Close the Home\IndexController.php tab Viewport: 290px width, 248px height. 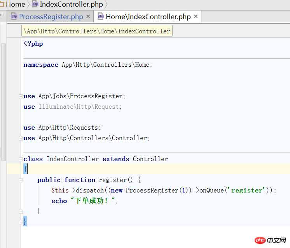tap(196, 16)
